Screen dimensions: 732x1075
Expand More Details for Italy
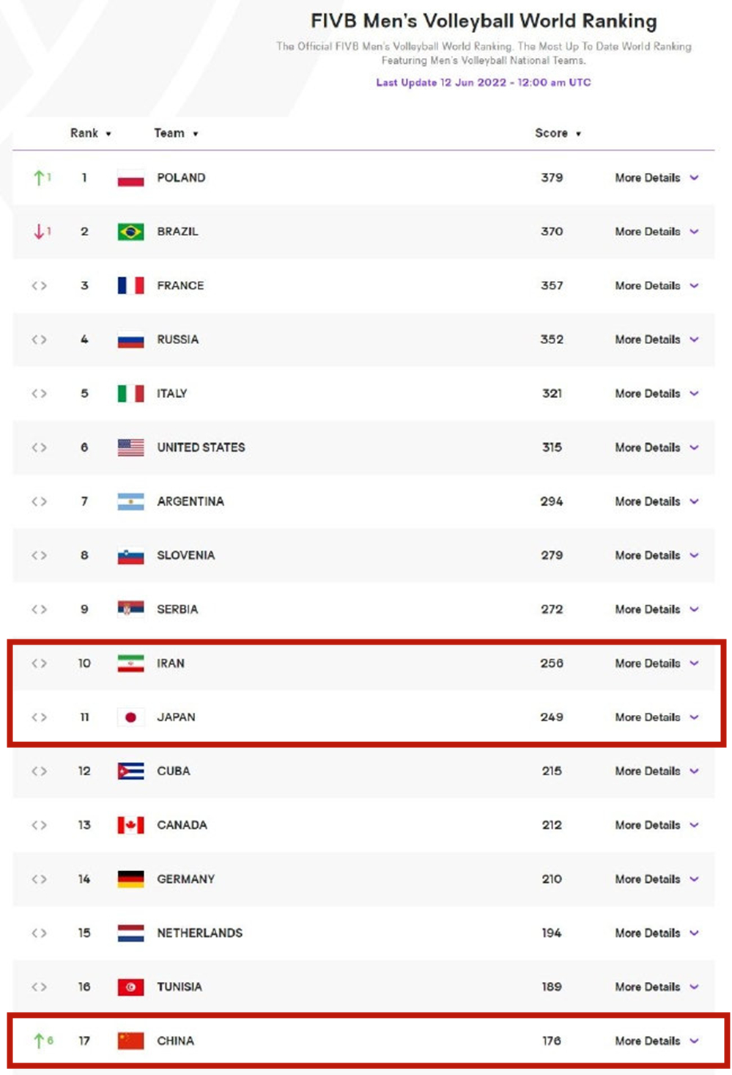point(657,394)
